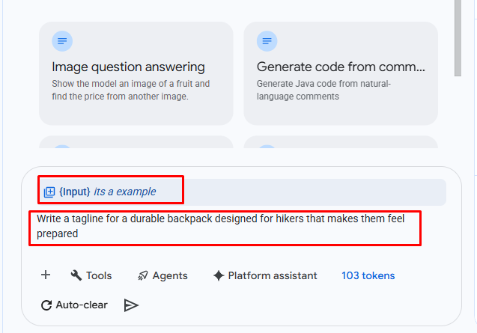The image size is (477, 333).
Task: Toggle the Auto-clear option
Action: coord(74,305)
